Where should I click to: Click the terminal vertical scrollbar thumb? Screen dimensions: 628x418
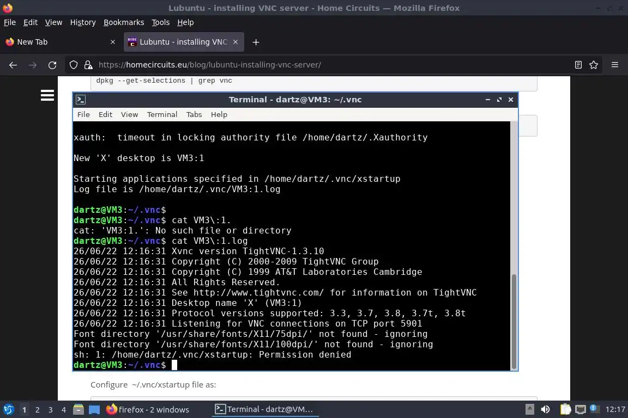514,321
